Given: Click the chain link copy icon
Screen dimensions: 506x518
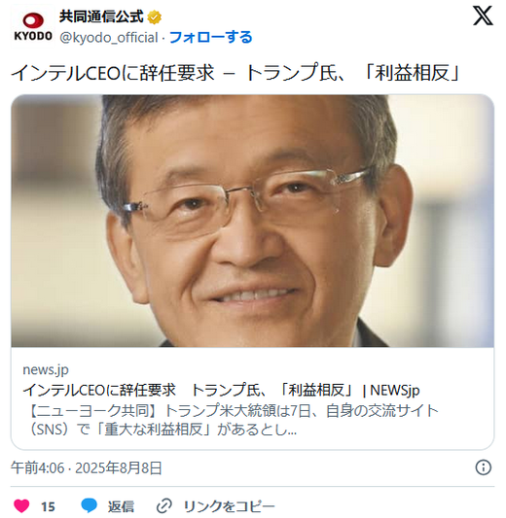Looking at the screenshot, I should coord(164,505).
